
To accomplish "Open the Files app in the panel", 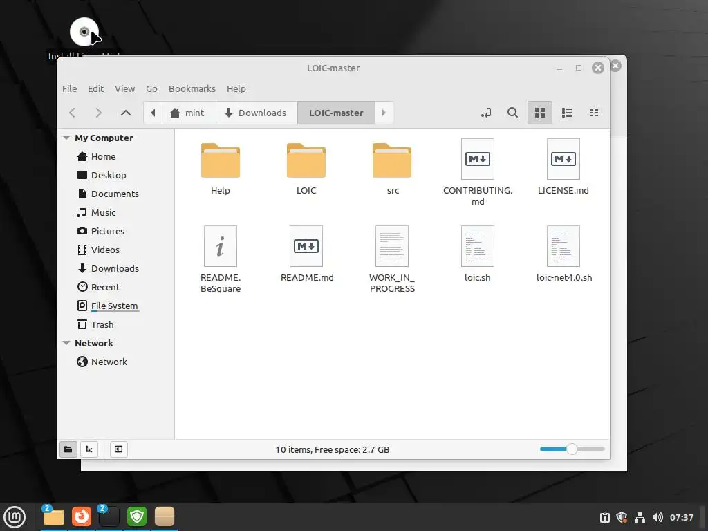I will pos(53,517).
